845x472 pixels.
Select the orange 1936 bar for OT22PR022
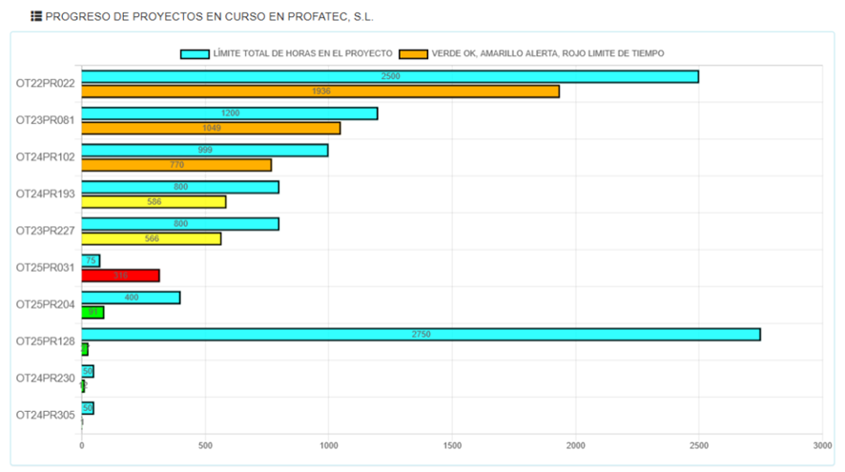pyautogui.click(x=320, y=92)
